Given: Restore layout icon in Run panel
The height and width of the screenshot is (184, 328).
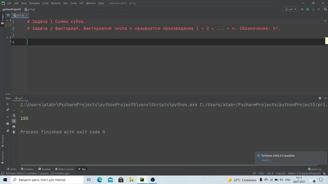Looking at the screenshot, I should 8,124.
